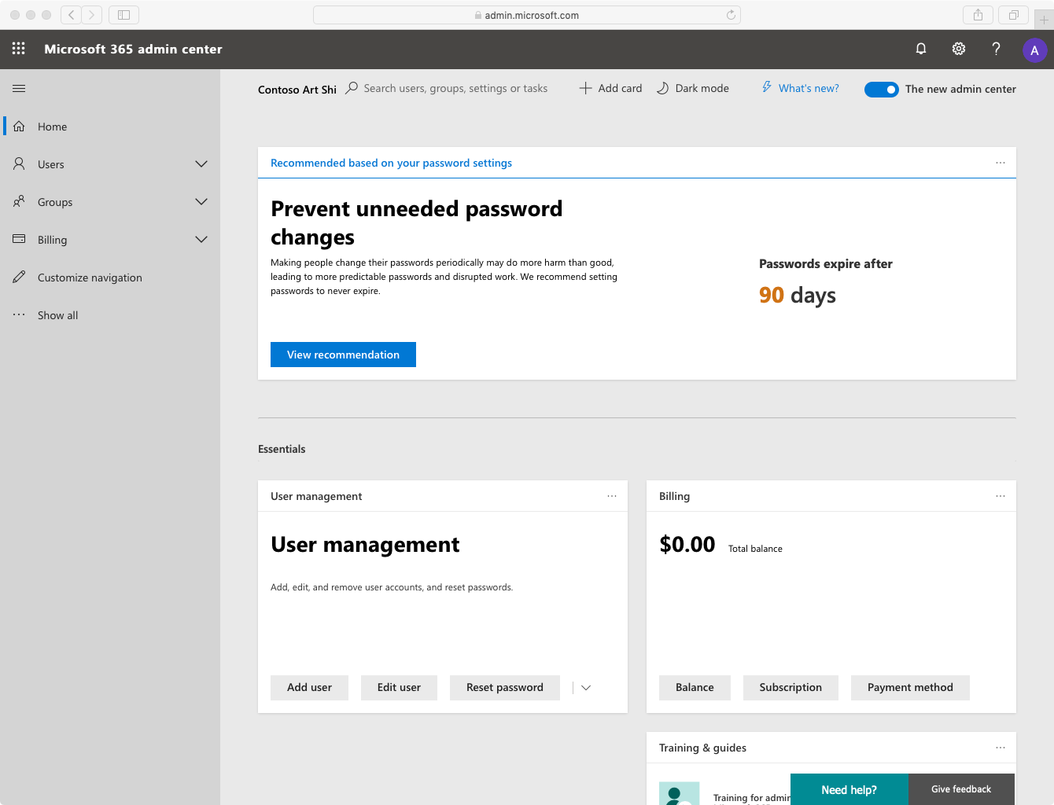Screen dimensions: 1054x805
Task: Click the Microsoft 365 admin center title
Action: [133, 49]
